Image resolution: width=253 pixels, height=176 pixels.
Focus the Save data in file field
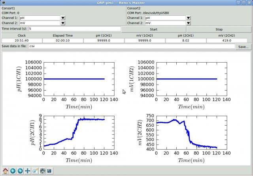pos(132,46)
